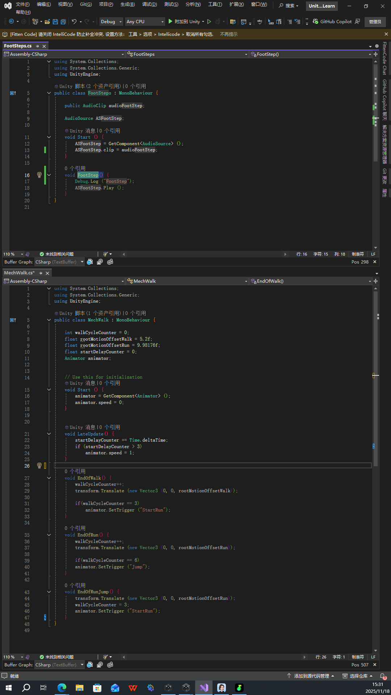
Task: Collapse the EndOfWalk() method outlining region
Action: [49, 478]
